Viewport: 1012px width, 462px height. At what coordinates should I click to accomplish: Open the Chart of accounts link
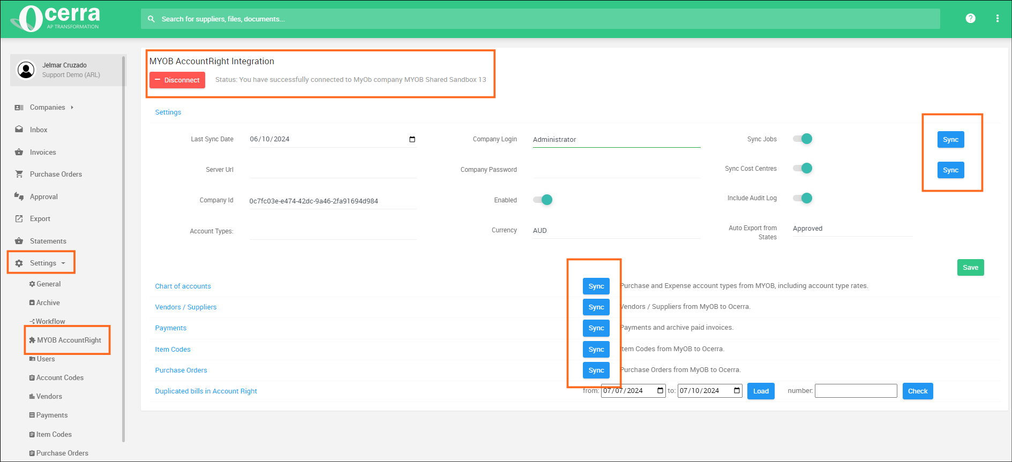pos(183,286)
